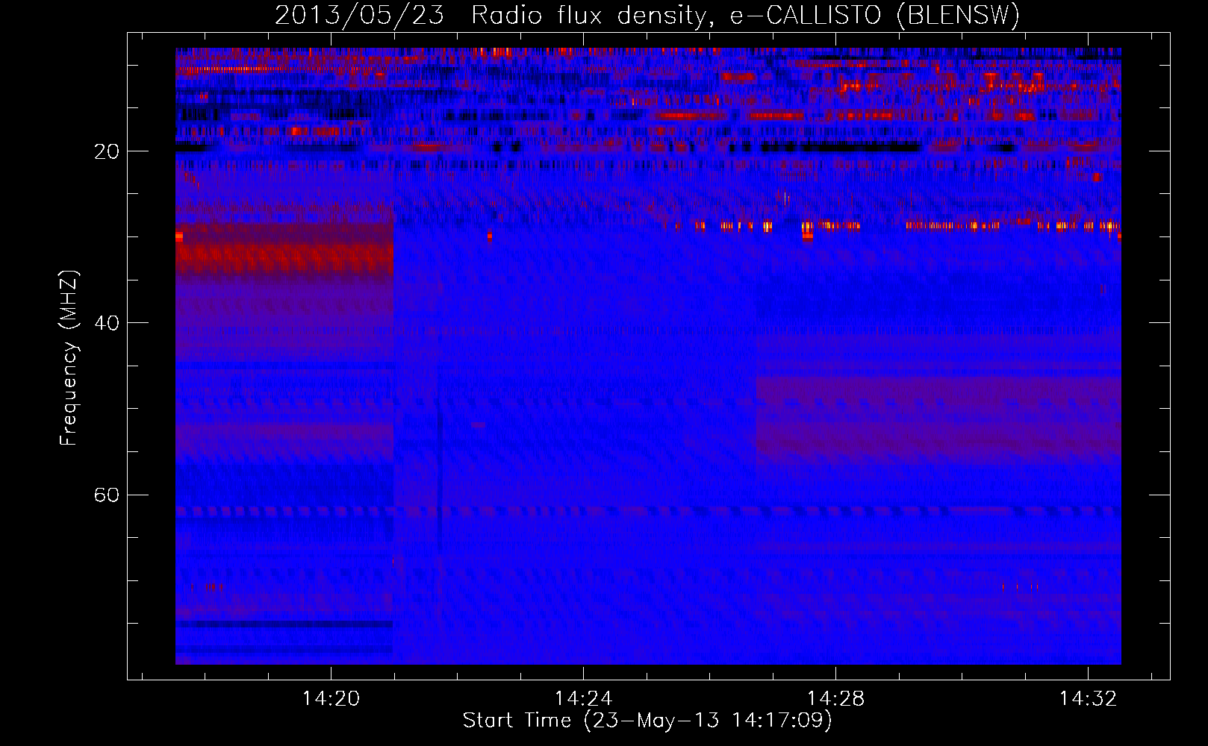Click the "Frequency (MHZ)" y-axis label
Viewport: 1208px width, 746px height.
click(x=69, y=358)
